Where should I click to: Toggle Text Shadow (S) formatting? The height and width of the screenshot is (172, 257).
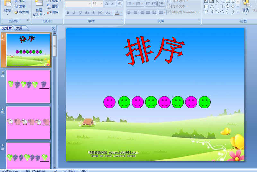(93, 13)
